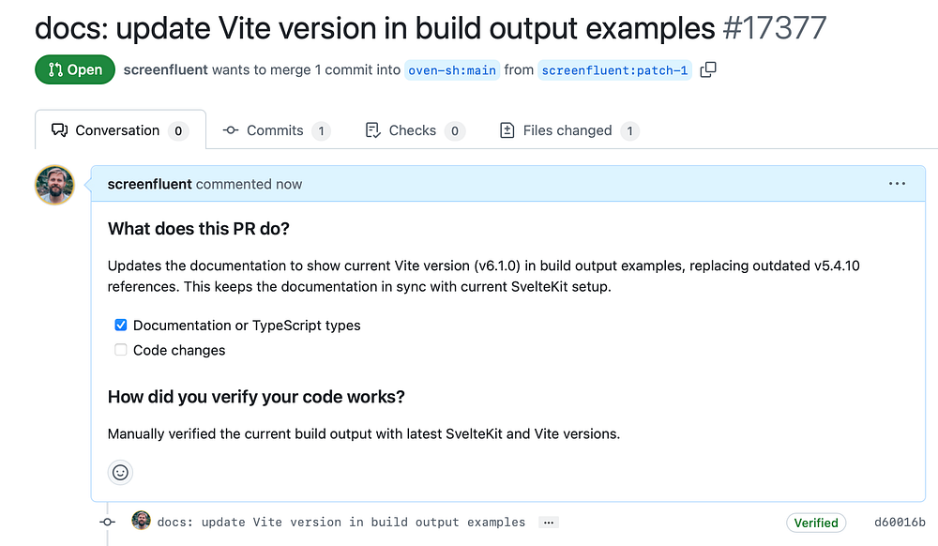Click screenfluent's large profile avatar
Viewport: 938px width, 546px height.
click(x=54, y=185)
